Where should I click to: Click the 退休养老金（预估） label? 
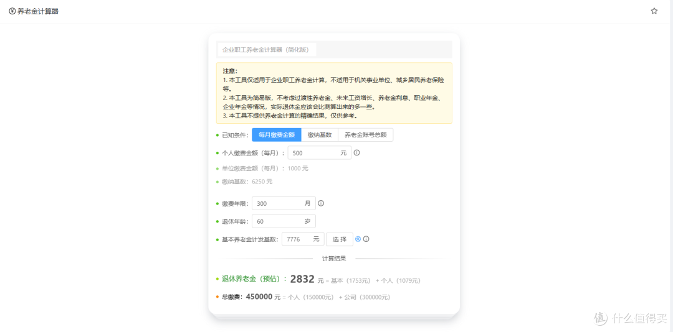click(x=254, y=279)
